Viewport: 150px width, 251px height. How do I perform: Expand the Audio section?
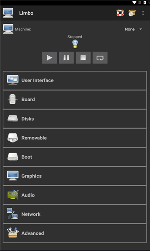pos(75,195)
